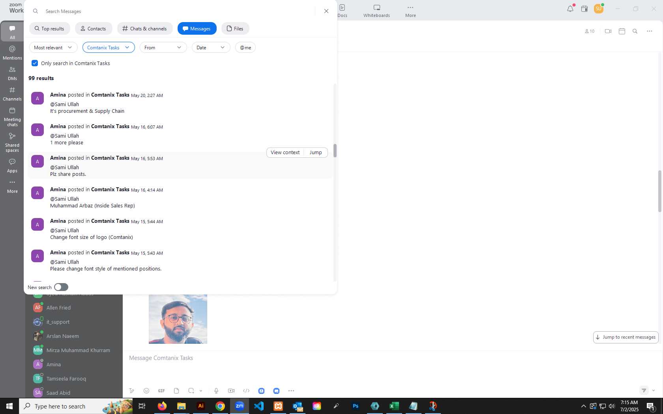
Task: Open the emoji picker in composer
Action: 146,391
